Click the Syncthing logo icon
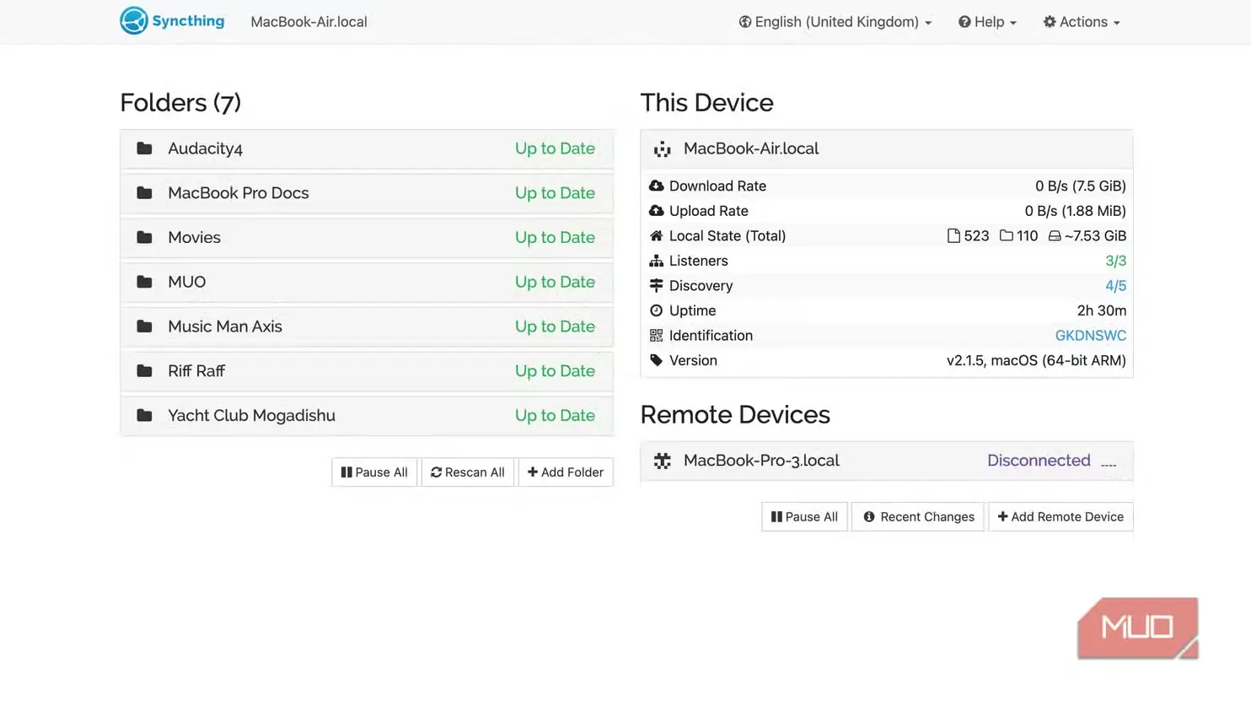This screenshot has height=712, width=1251. click(134, 21)
